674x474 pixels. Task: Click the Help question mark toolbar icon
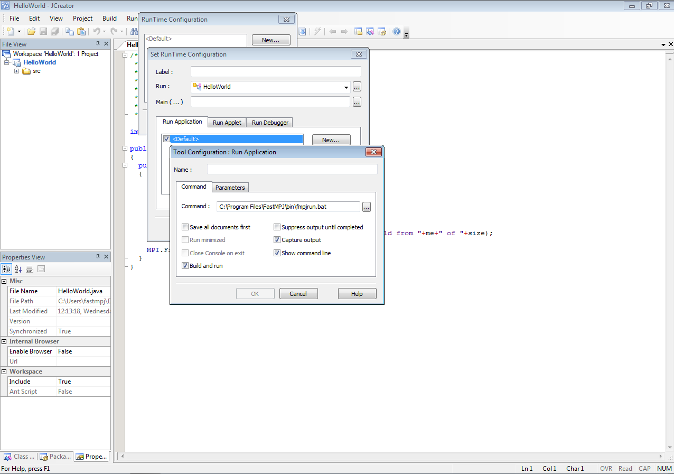[397, 32]
